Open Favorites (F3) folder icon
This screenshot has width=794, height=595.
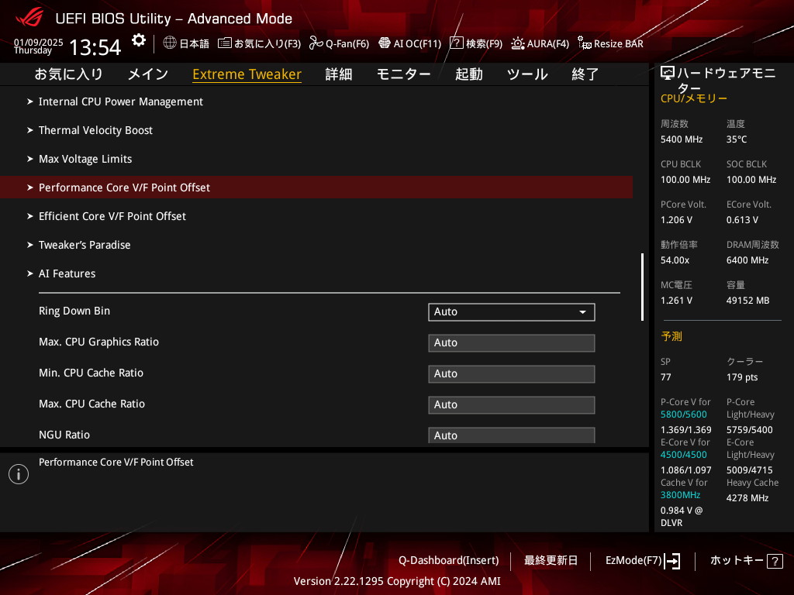pos(225,43)
